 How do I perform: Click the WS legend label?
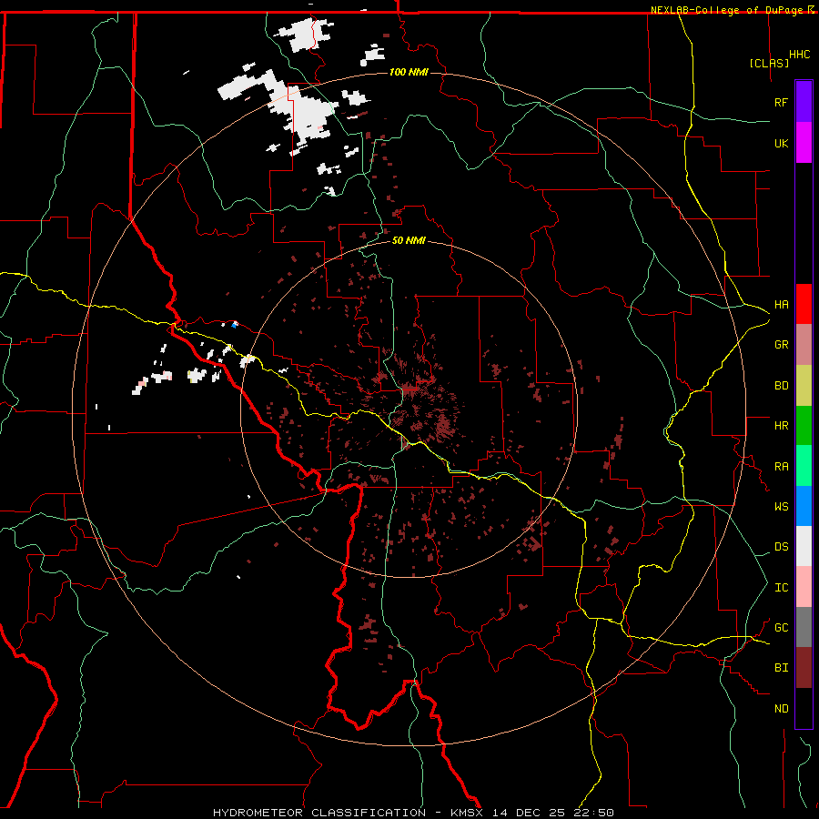coord(781,507)
